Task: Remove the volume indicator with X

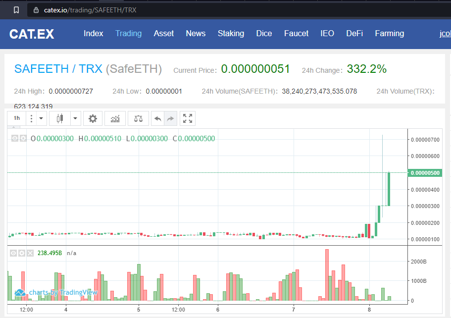Action: pyautogui.click(x=30, y=253)
